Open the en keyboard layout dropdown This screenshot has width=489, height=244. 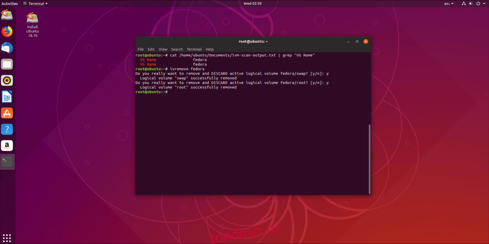449,4
